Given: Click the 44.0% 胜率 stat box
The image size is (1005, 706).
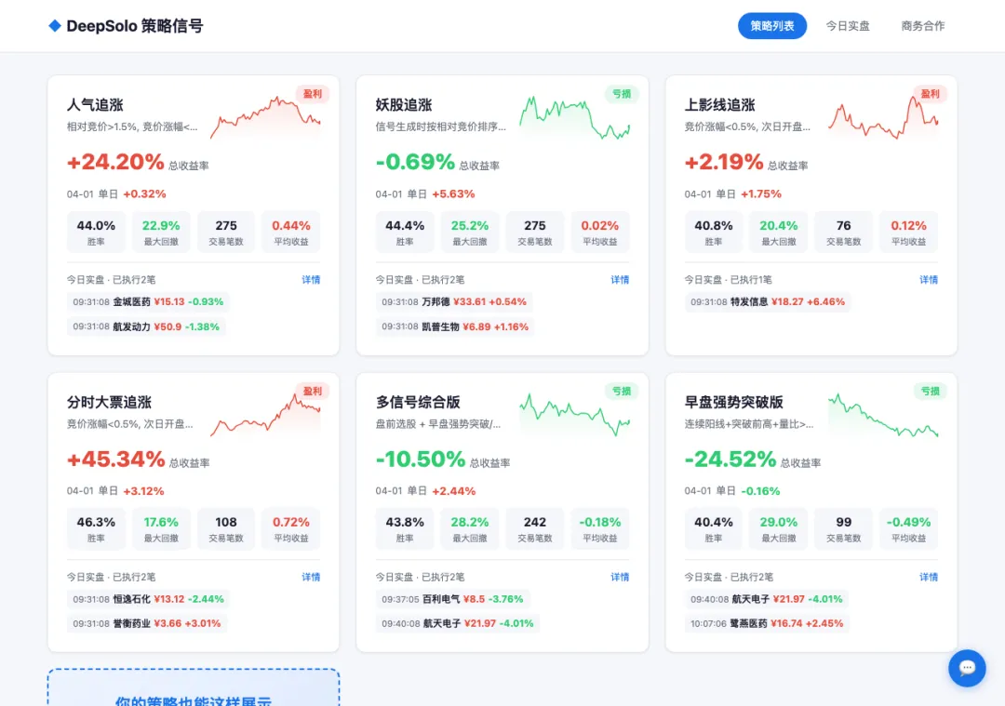Looking at the screenshot, I should coord(96,232).
